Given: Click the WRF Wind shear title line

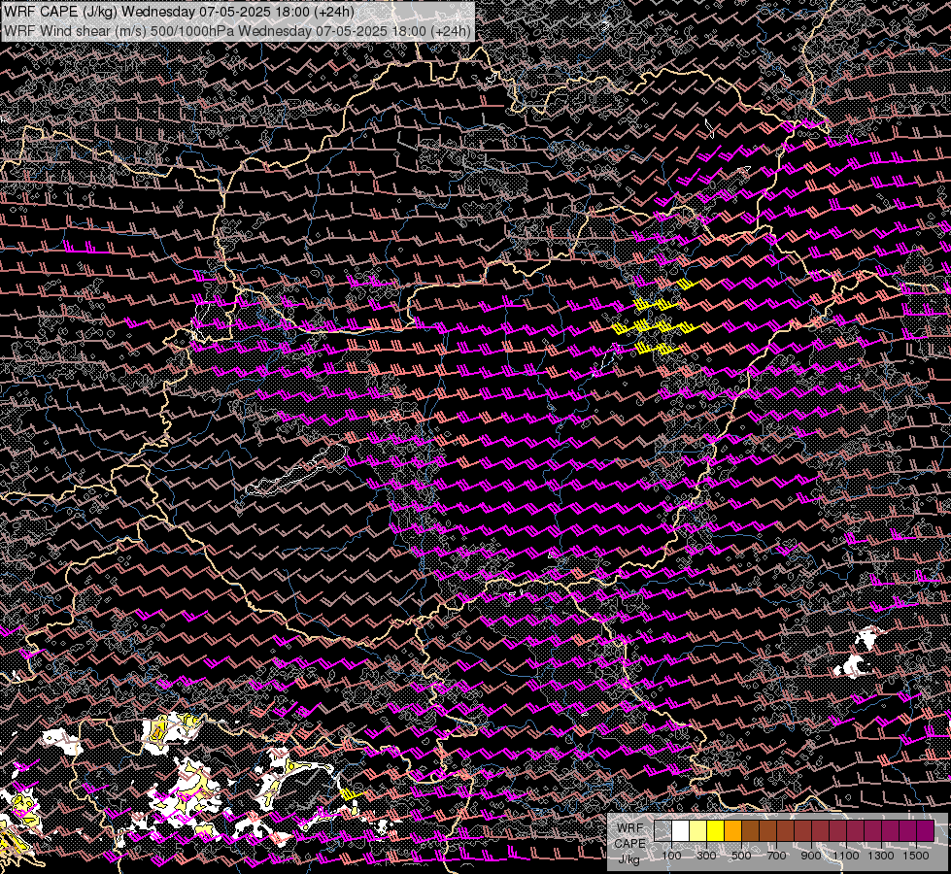Looking at the screenshot, I should [x=237, y=30].
